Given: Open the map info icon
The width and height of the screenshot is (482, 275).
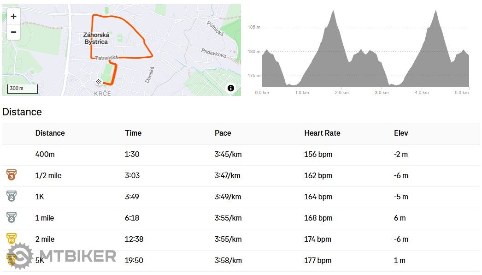Looking at the screenshot, I should tap(230, 88).
